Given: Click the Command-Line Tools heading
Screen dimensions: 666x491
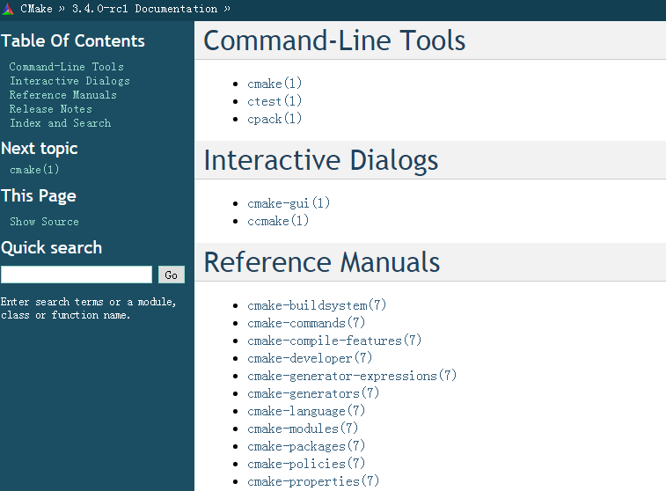Looking at the screenshot, I should pyautogui.click(x=334, y=40).
